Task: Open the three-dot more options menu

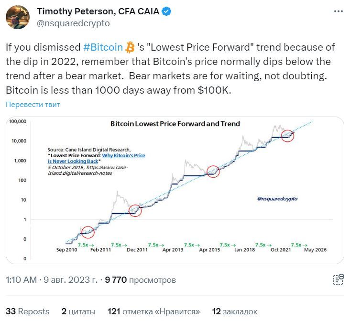Action: coord(339,11)
